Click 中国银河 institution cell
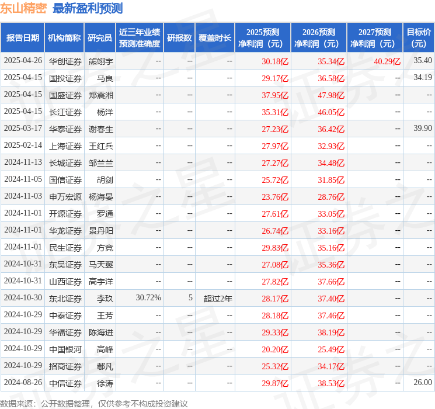Screen dimensions: 435x409 pyautogui.click(x=65, y=349)
